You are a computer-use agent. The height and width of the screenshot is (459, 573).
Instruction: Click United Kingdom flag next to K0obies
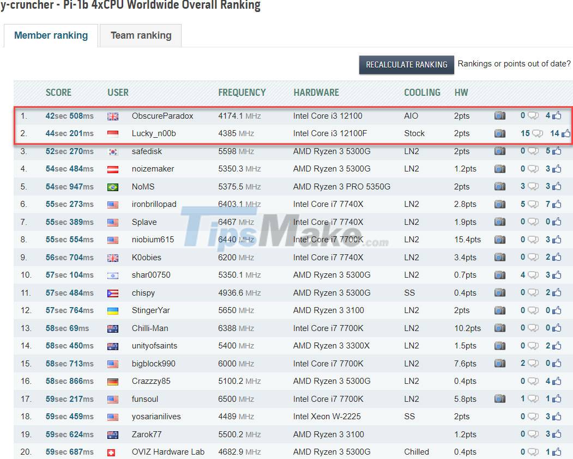tap(113, 258)
